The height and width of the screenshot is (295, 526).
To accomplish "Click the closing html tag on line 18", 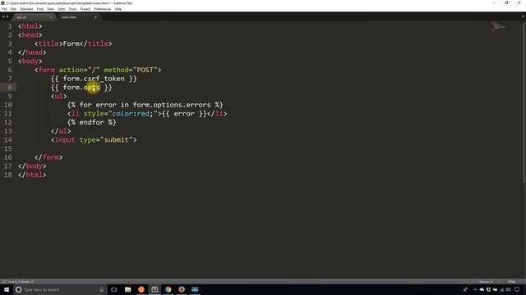I will tap(32, 175).
